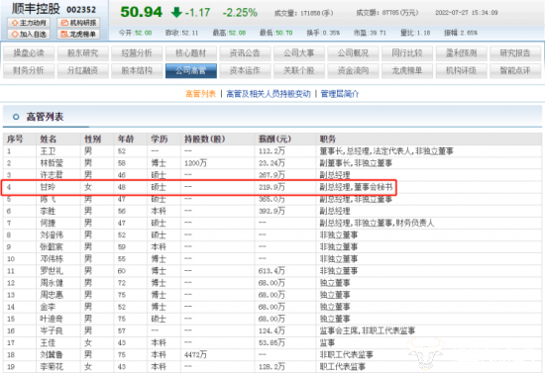Screen dimensions: 545x373
Task: Select the name 王卫 in the table
Action: pyautogui.click(x=48, y=151)
